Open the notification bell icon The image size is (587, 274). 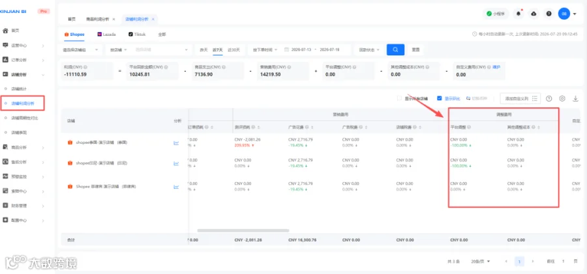518,14
